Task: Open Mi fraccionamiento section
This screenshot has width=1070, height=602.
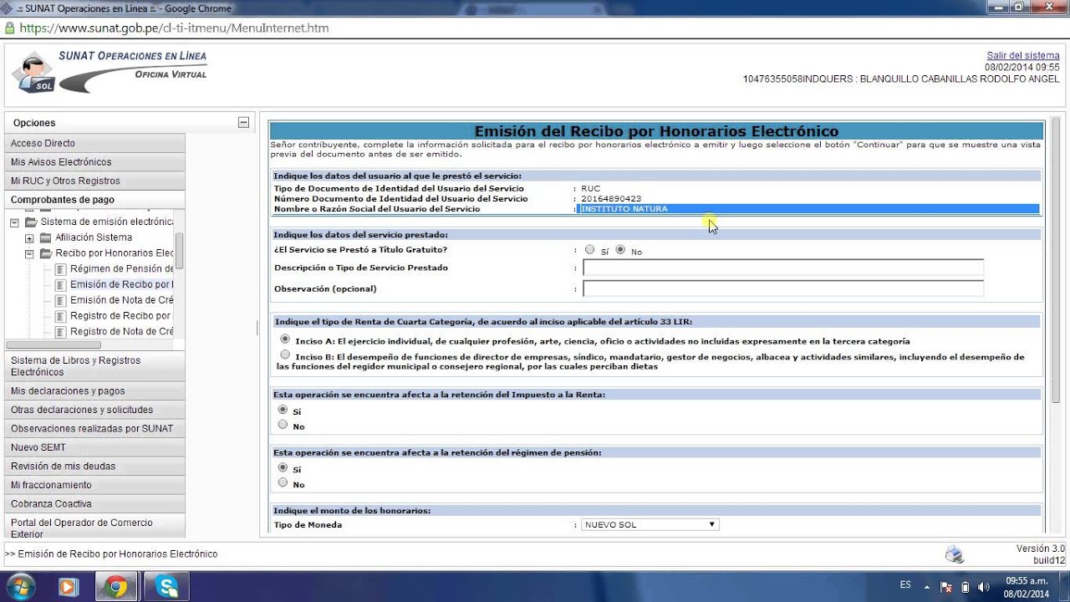Action: [94, 485]
